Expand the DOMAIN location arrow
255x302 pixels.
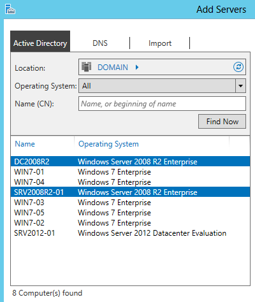(x=137, y=68)
